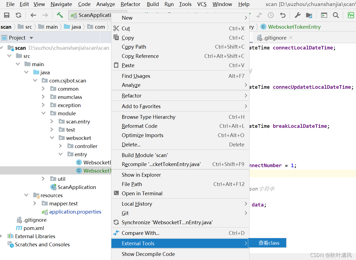Screen dimensions: 356x260
Task: Click the Save All toolbar icon
Action: point(7,15)
